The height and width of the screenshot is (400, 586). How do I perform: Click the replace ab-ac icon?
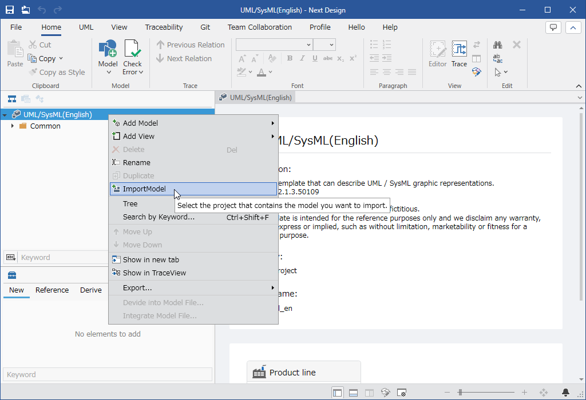[x=497, y=59]
